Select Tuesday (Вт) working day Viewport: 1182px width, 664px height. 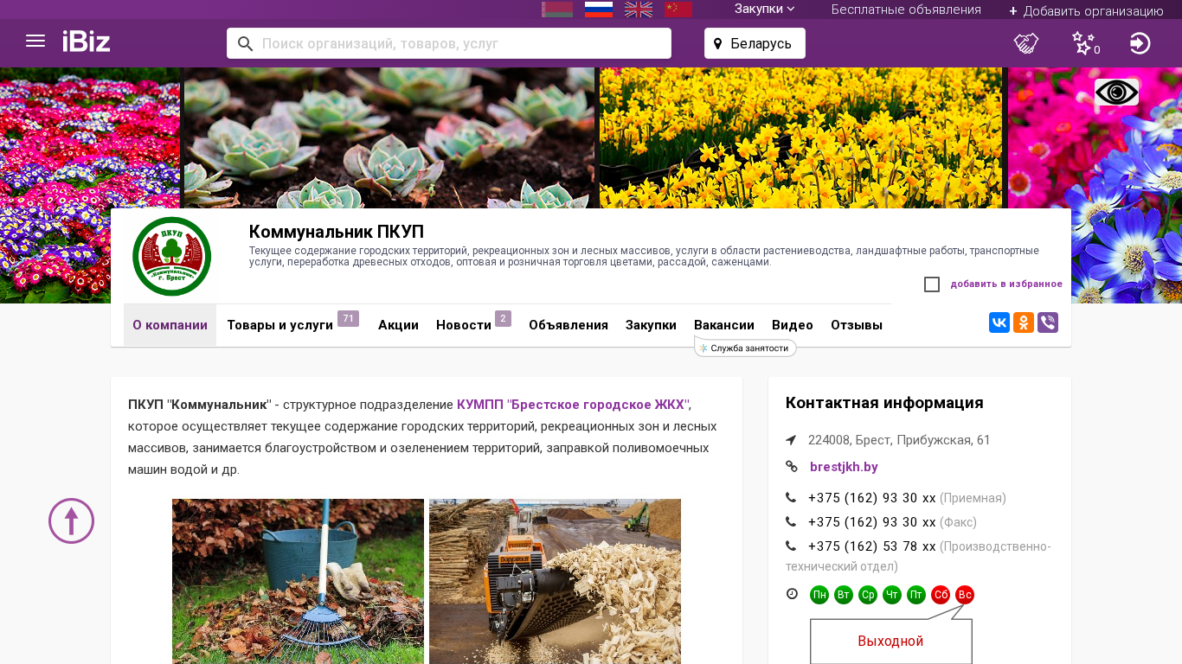844,595
